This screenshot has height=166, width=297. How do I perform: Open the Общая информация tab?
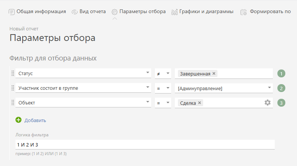(37, 12)
